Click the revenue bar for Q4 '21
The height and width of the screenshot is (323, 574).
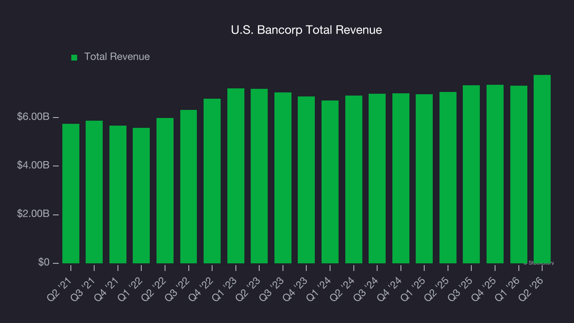coord(118,194)
